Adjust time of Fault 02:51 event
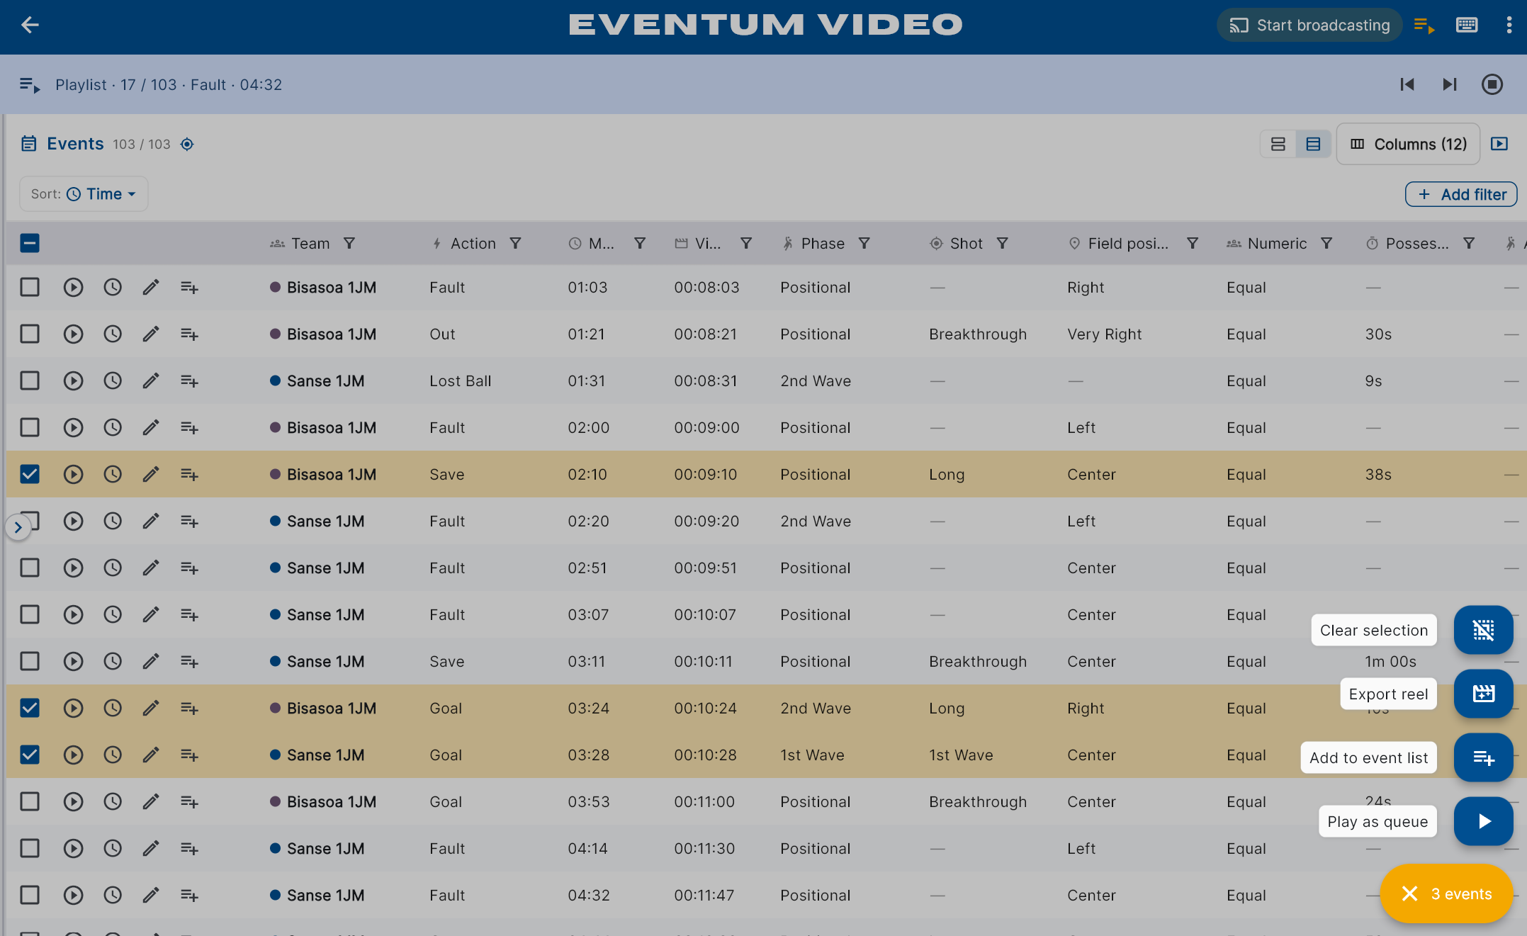The height and width of the screenshot is (936, 1527). coord(113,568)
